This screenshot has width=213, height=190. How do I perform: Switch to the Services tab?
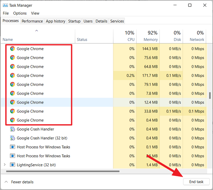[117, 21]
